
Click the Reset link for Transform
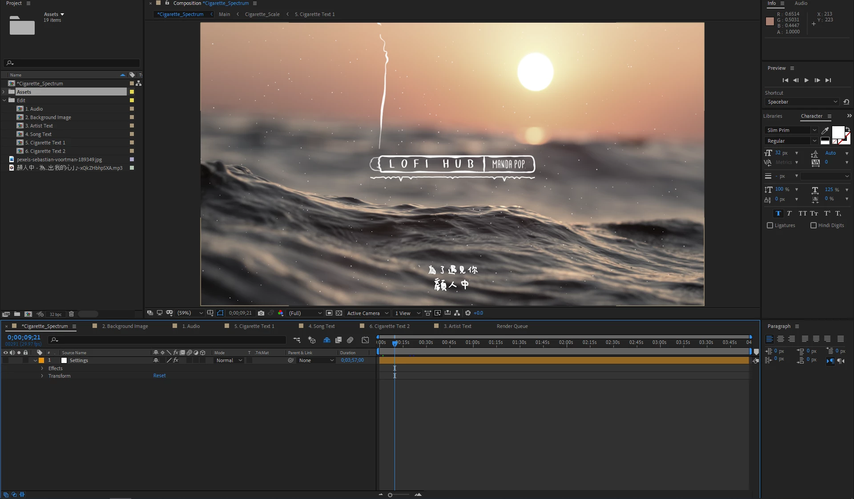pyautogui.click(x=159, y=376)
